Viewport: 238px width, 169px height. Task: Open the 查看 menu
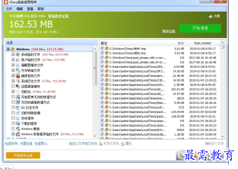coord(30,9)
